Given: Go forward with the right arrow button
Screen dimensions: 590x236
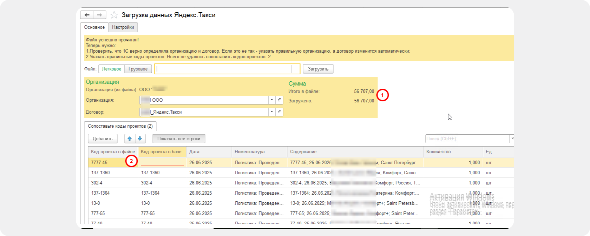Looking at the screenshot, I should 99,15.
